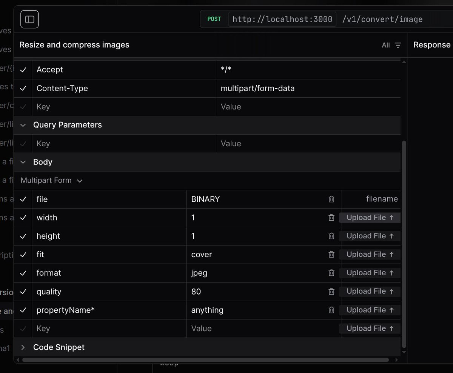Click the Accept header value */*

(x=308, y=70)
